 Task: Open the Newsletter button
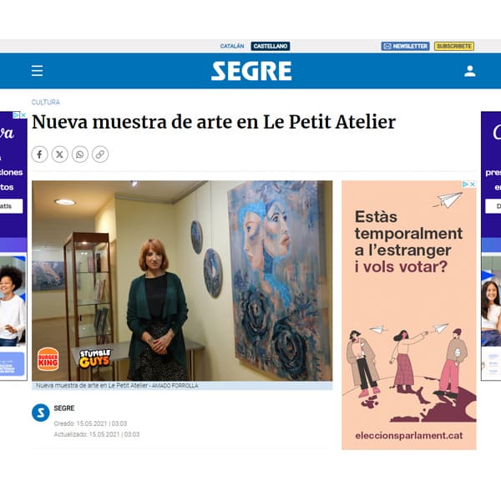(x=405, y=46)
